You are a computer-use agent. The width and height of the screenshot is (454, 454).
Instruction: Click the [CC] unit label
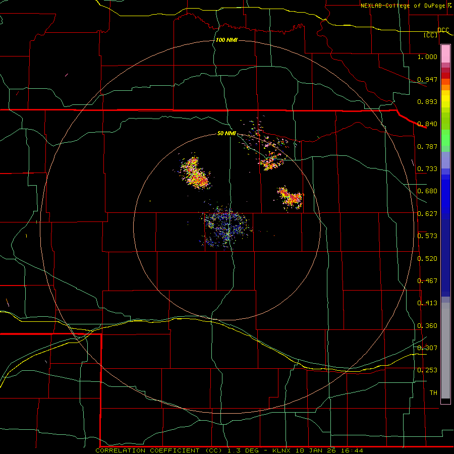click(x=431, y=35)
